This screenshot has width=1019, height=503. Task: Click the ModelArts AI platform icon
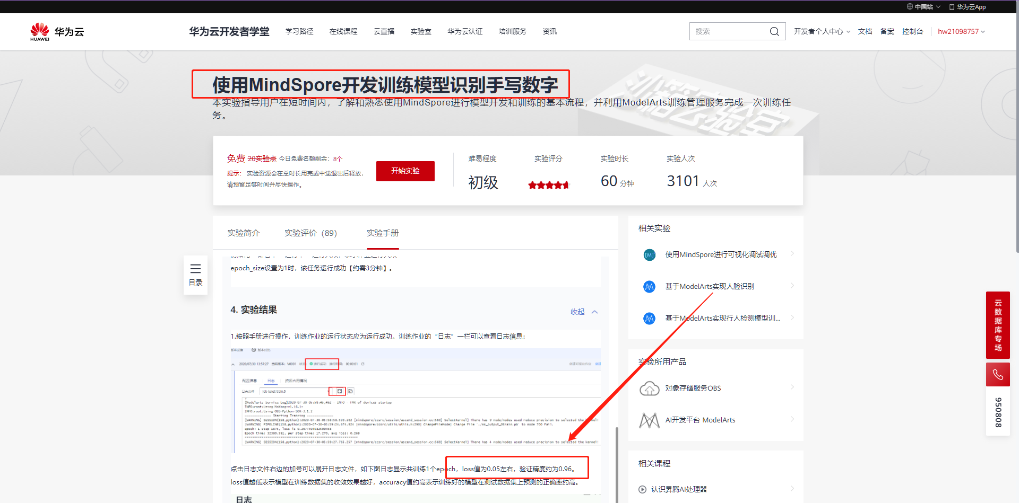click(649, 420)
